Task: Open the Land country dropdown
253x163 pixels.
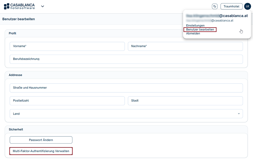Action: (126, 114)
